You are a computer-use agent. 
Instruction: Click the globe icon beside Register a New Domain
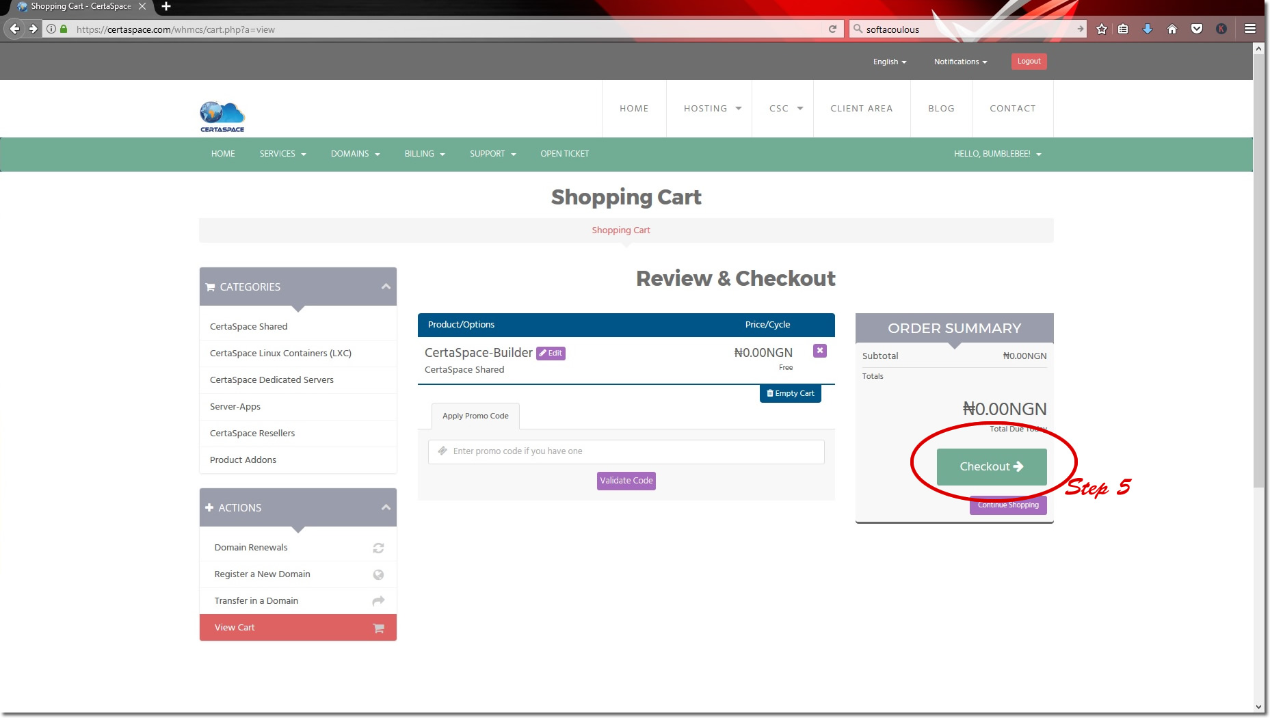point(378,574)
